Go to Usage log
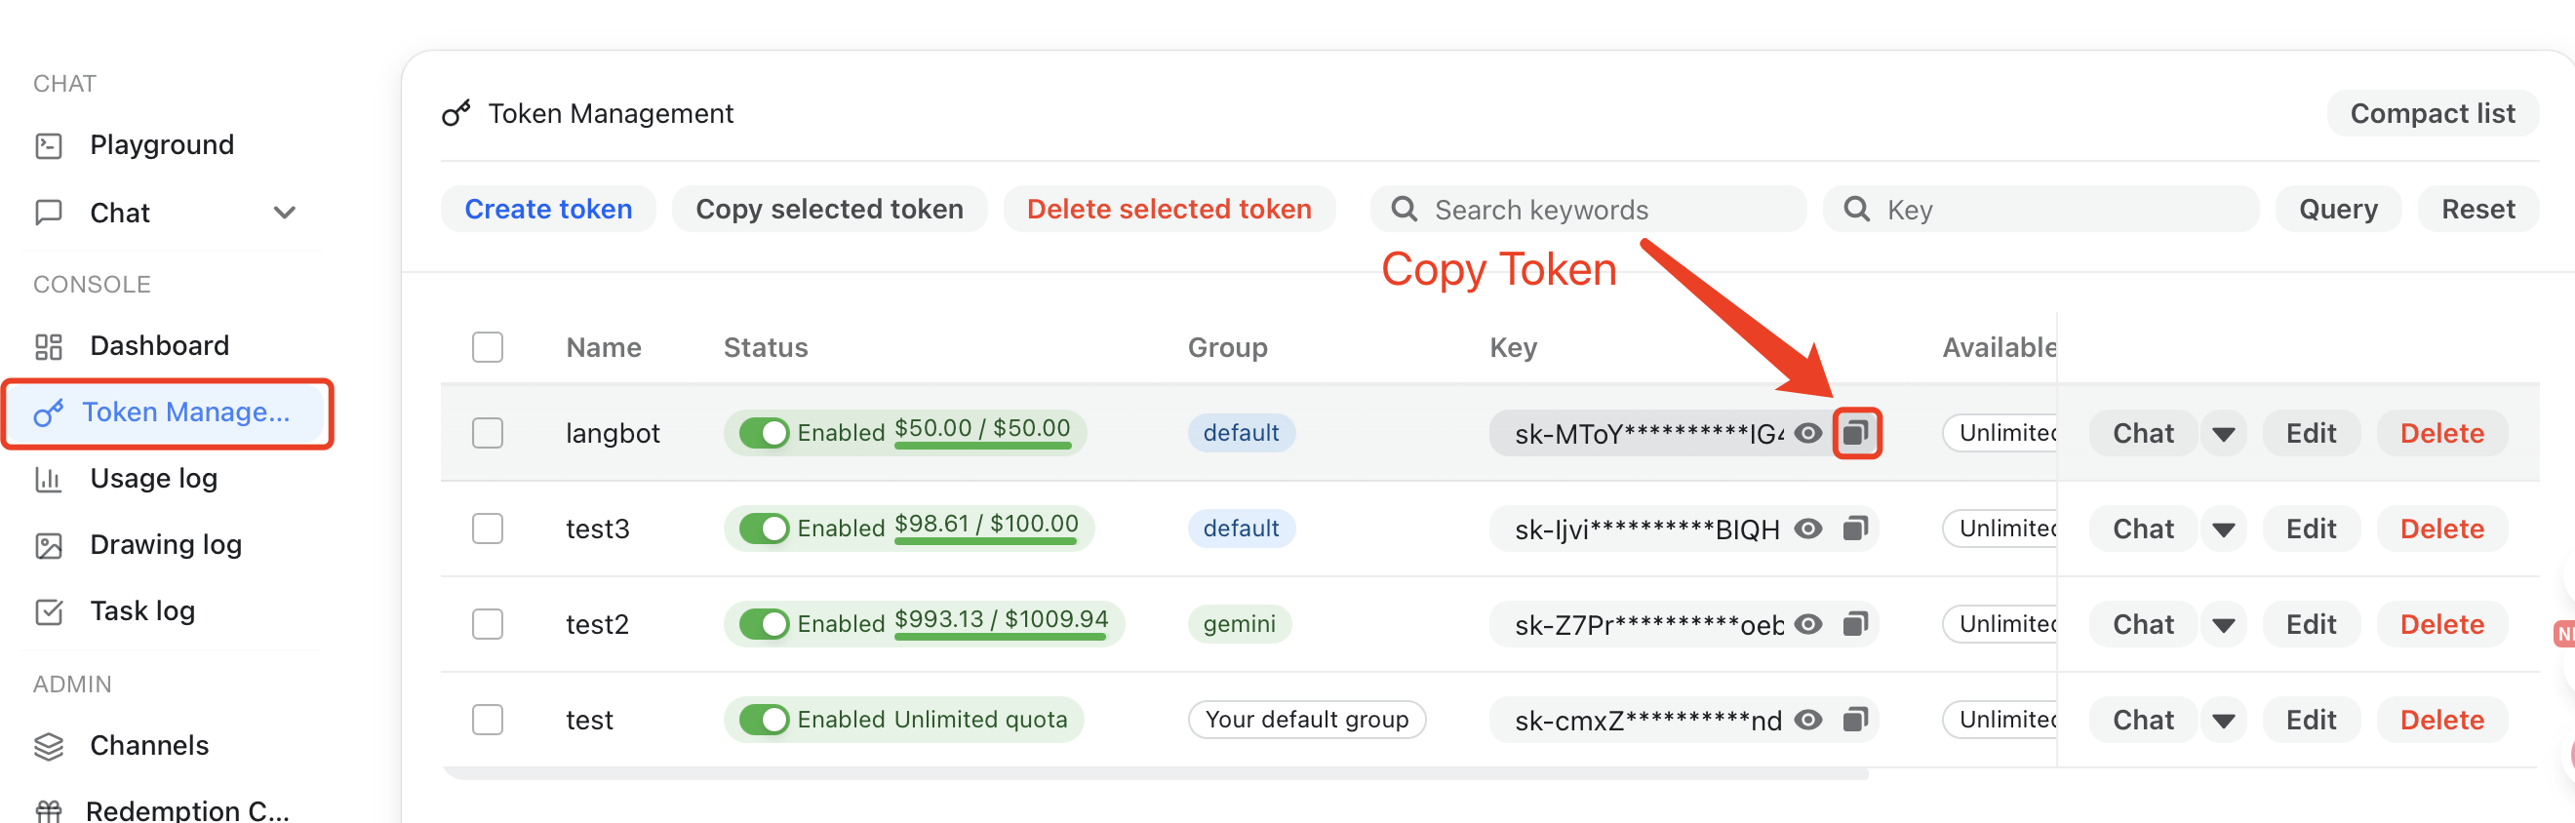The image size is (2575, 823). (x=153, y=479)
